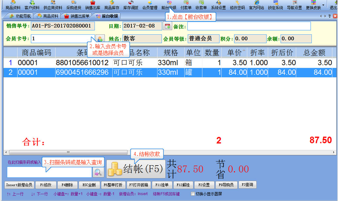Screen dimensions: 338x201
Task: Switch to the 功能导航 tab
Action: 20,16
